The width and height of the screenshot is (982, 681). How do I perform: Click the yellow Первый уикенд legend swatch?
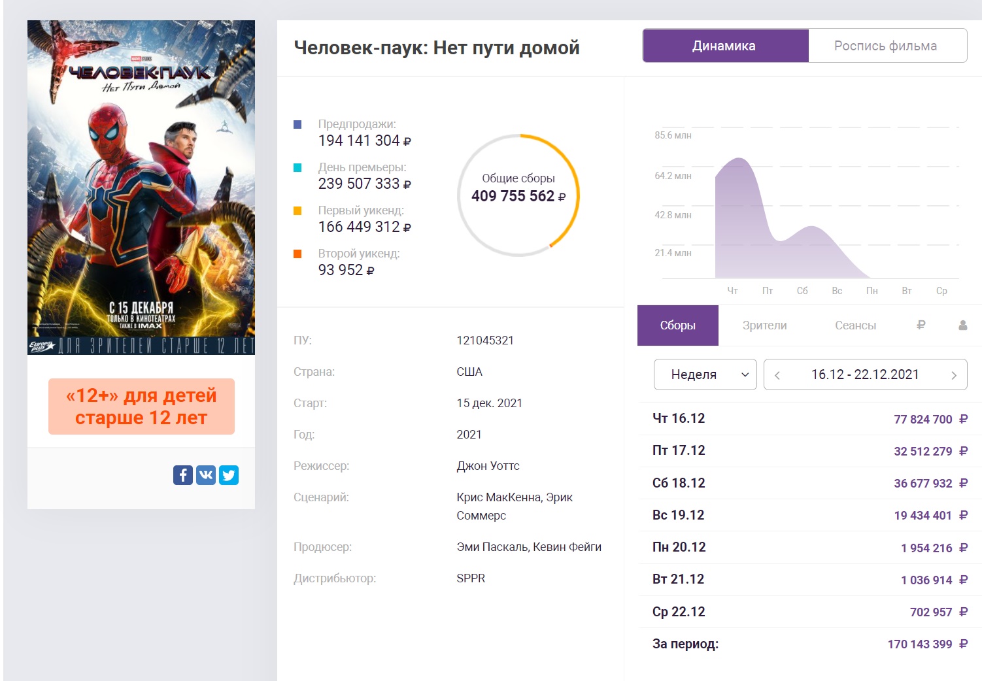point(297,210)
